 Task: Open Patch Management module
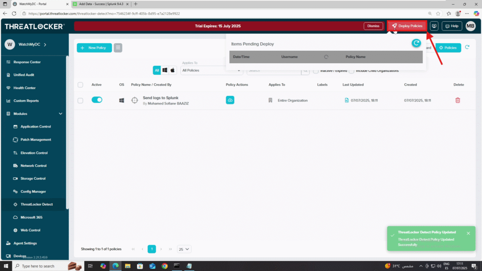36,139
